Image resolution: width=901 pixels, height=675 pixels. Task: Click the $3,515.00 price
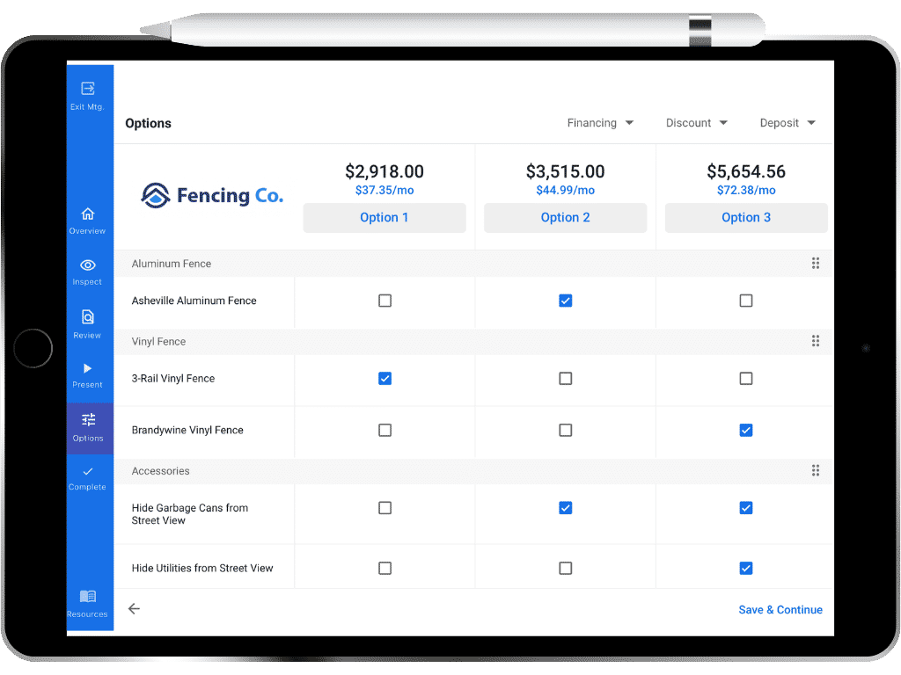click(566, 171)
